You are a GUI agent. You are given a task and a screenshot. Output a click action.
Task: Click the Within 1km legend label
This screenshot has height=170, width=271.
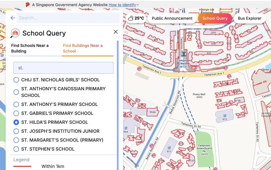coord(53,166)
